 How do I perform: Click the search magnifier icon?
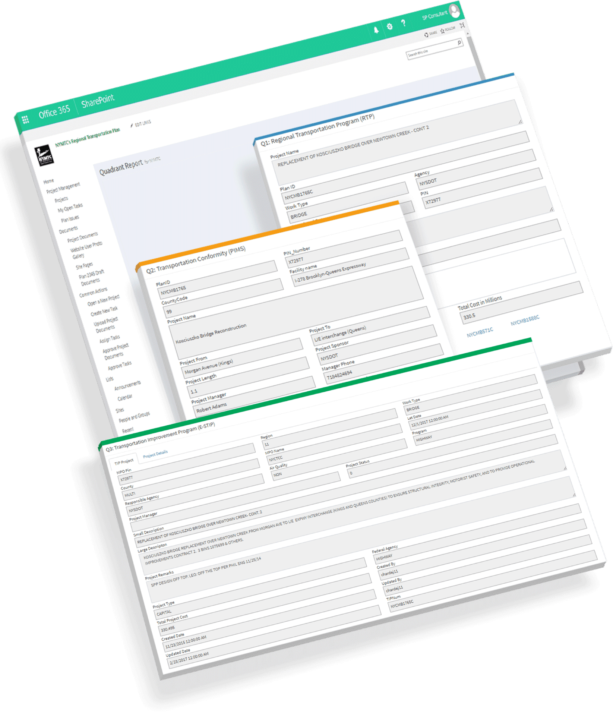459,43
